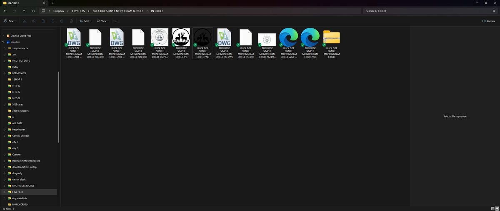Open the BUCK DOE CIRCLE 2004 DWG file
This screenshot has height=211, width=500.
(x=74, y=43)
